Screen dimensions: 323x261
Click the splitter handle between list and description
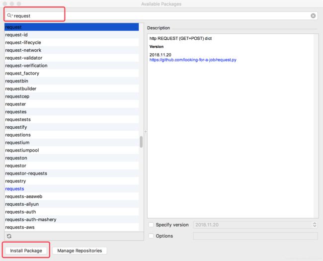pos(146,131)
